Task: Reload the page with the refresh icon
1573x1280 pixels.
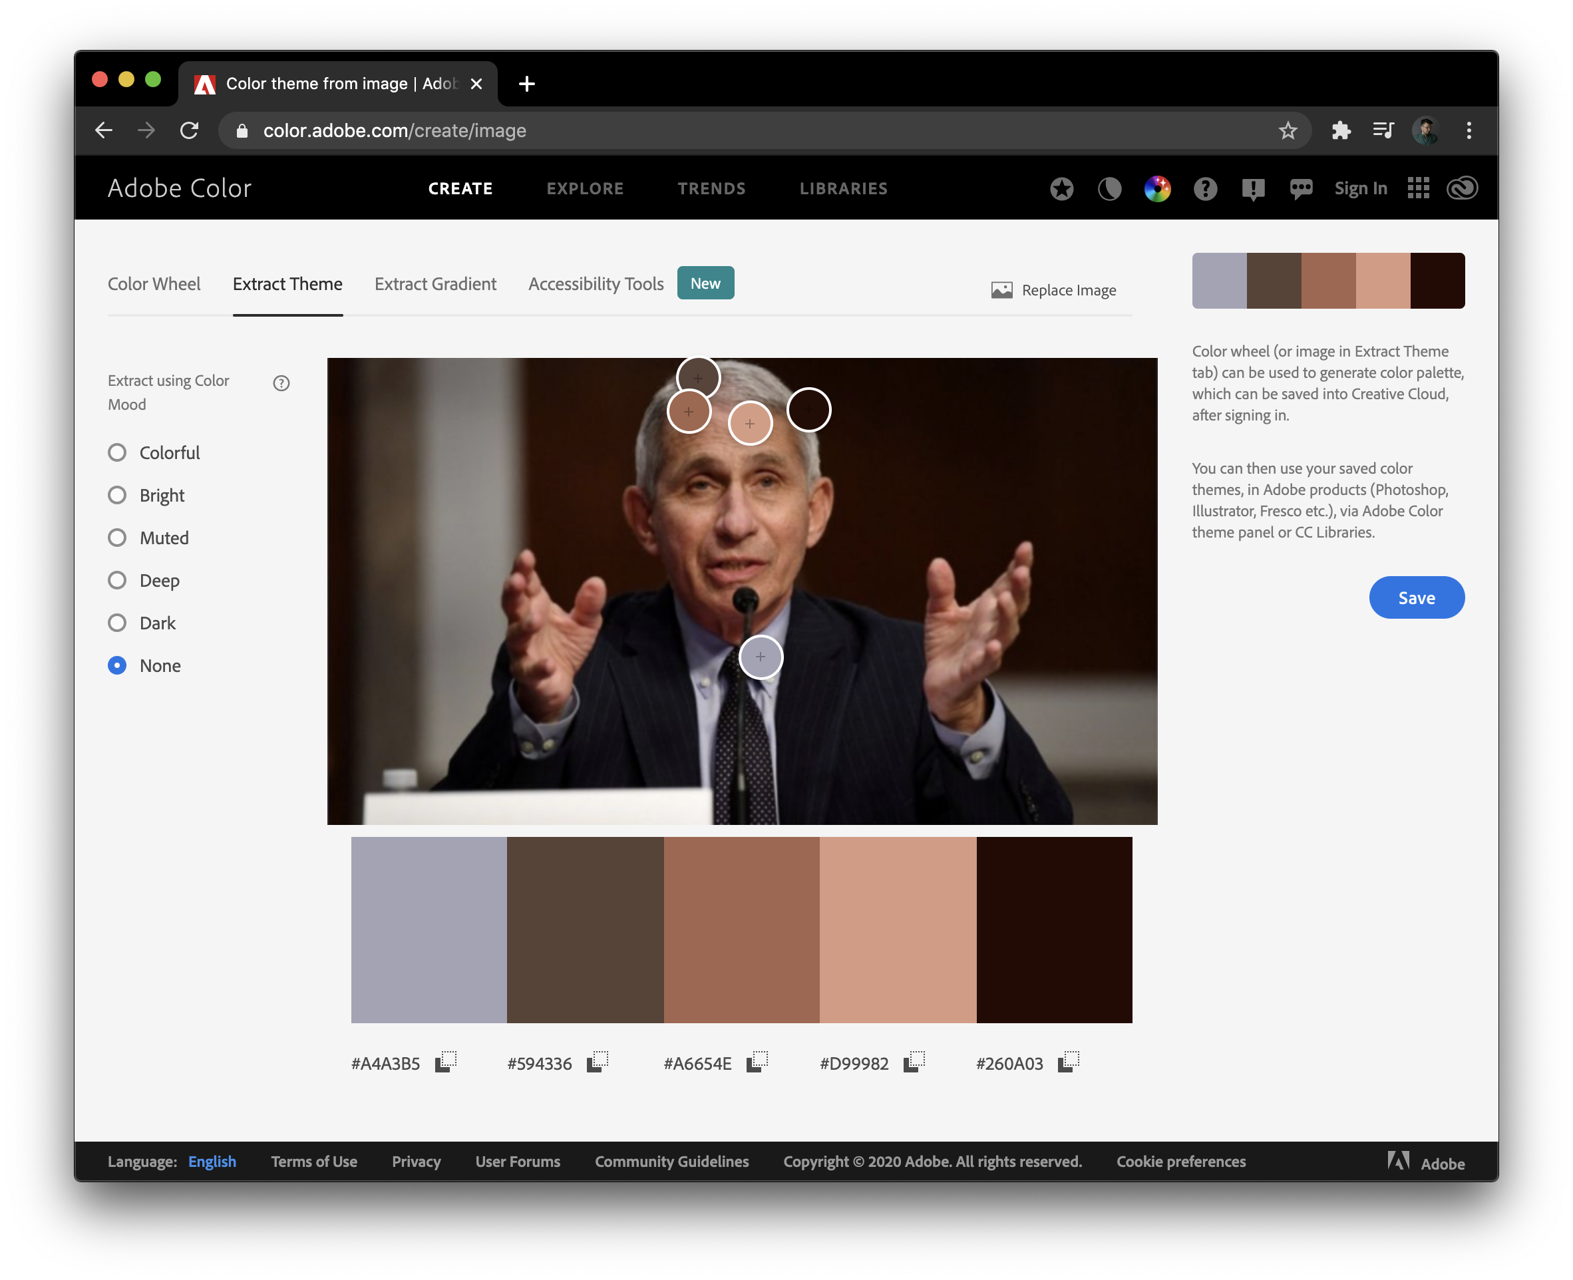Action: click(x=190, y=130)
